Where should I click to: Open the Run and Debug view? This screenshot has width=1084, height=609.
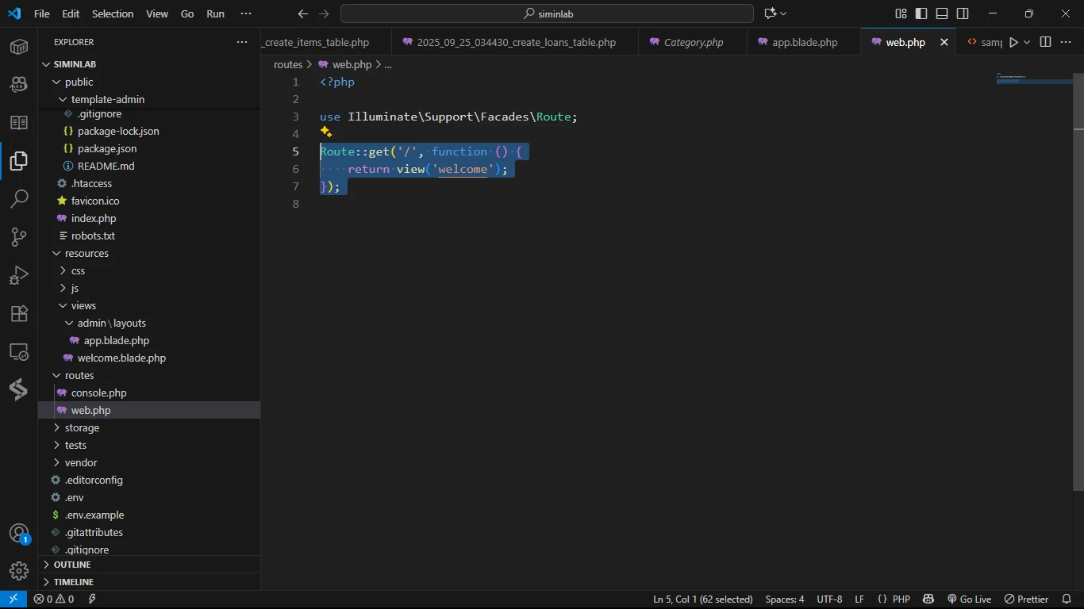pyautogui.click(x=19, y=274)
